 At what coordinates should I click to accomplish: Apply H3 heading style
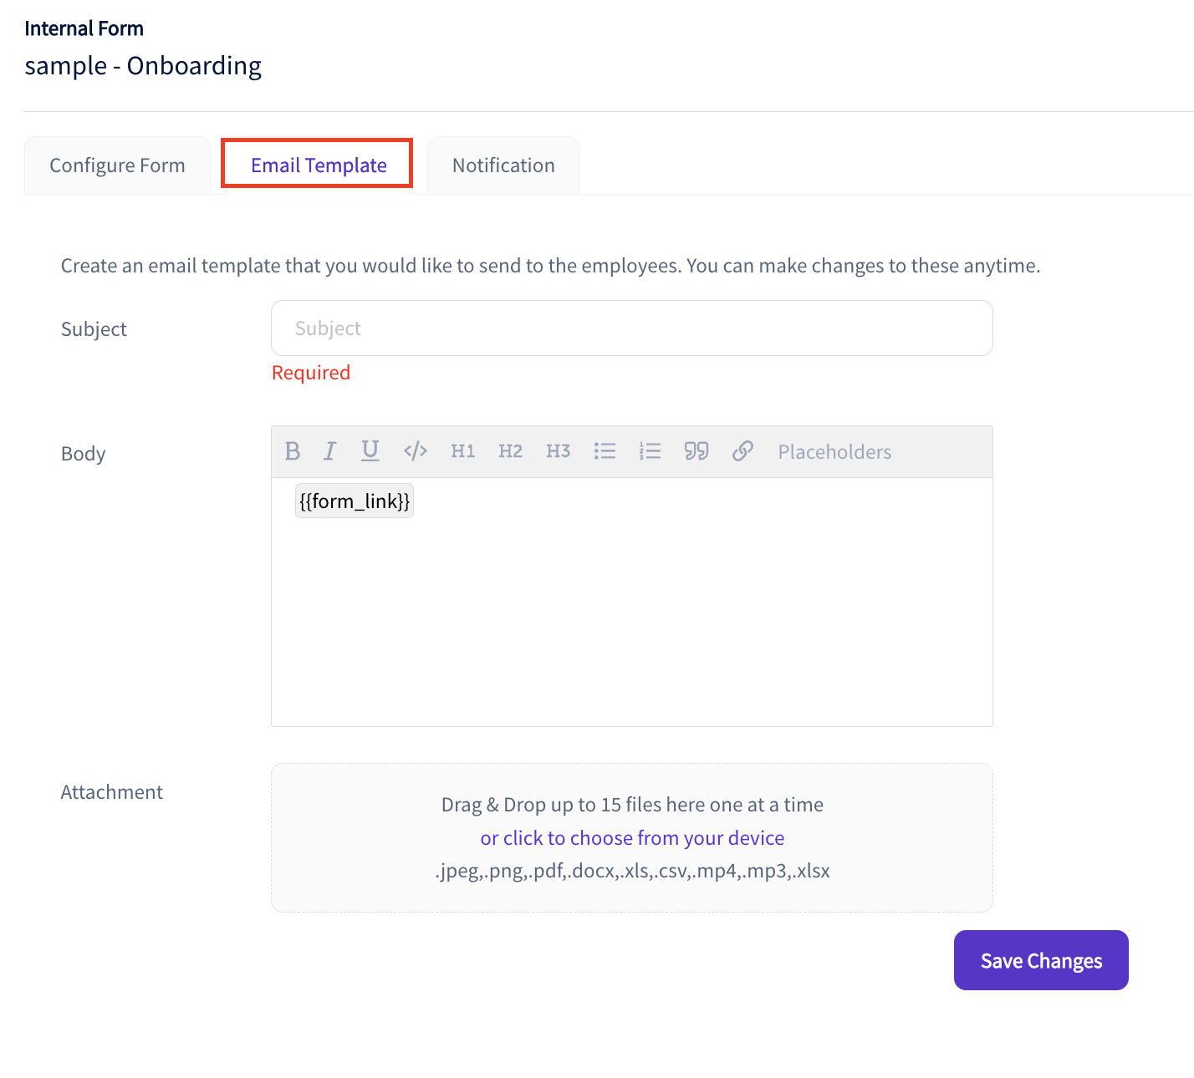pos(558,451)
